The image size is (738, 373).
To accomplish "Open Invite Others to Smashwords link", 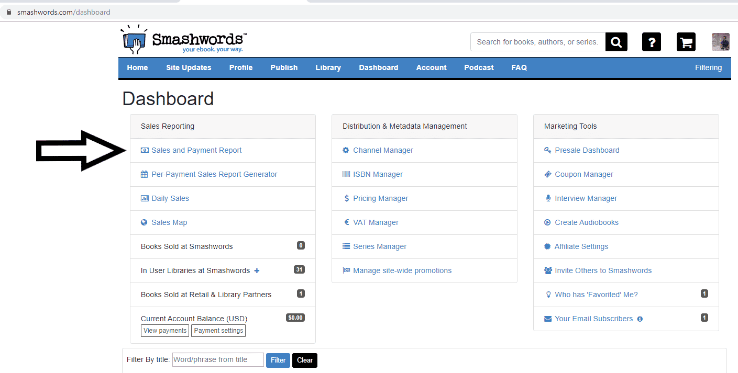I will click(603, 270).
